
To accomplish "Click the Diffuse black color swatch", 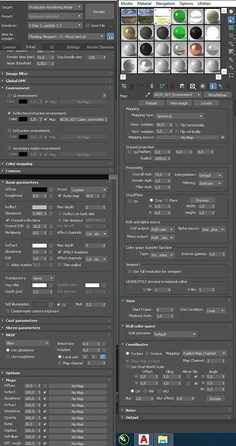I will click(39, 190).
